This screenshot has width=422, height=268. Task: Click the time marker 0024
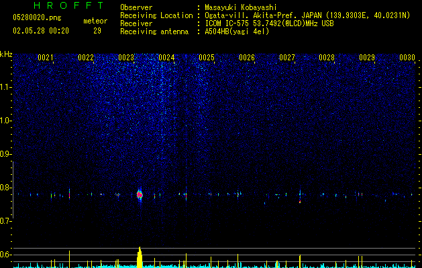(x=166, y=58)
